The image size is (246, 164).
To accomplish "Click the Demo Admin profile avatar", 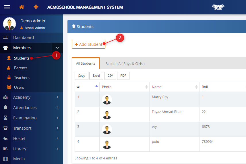I will coord(9,24).
